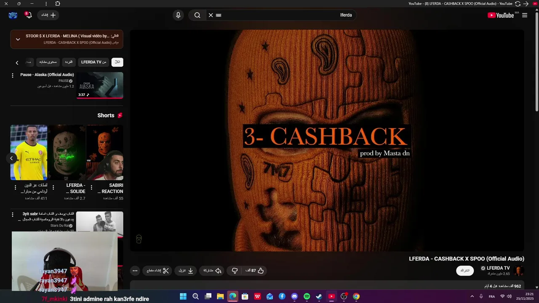Open options for the football short
This screenshot has height=303, width=539.
click(x=15, y=187)
